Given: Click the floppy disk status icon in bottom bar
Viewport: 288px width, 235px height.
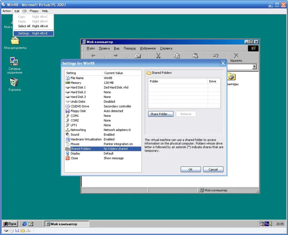Looking at the screenshot, I should coord(17,230).
